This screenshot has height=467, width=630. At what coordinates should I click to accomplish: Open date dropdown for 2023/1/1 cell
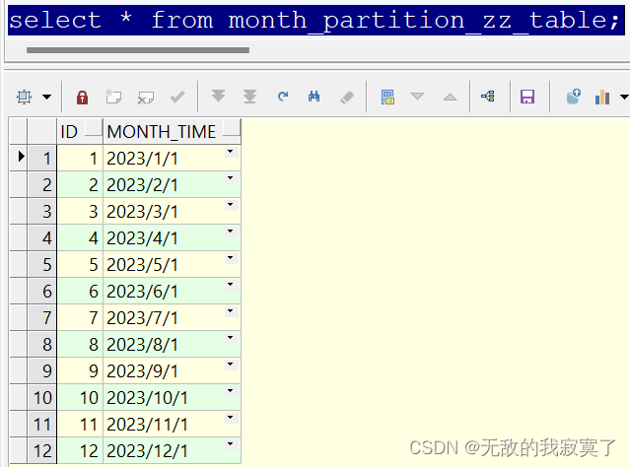pos(231,152)
